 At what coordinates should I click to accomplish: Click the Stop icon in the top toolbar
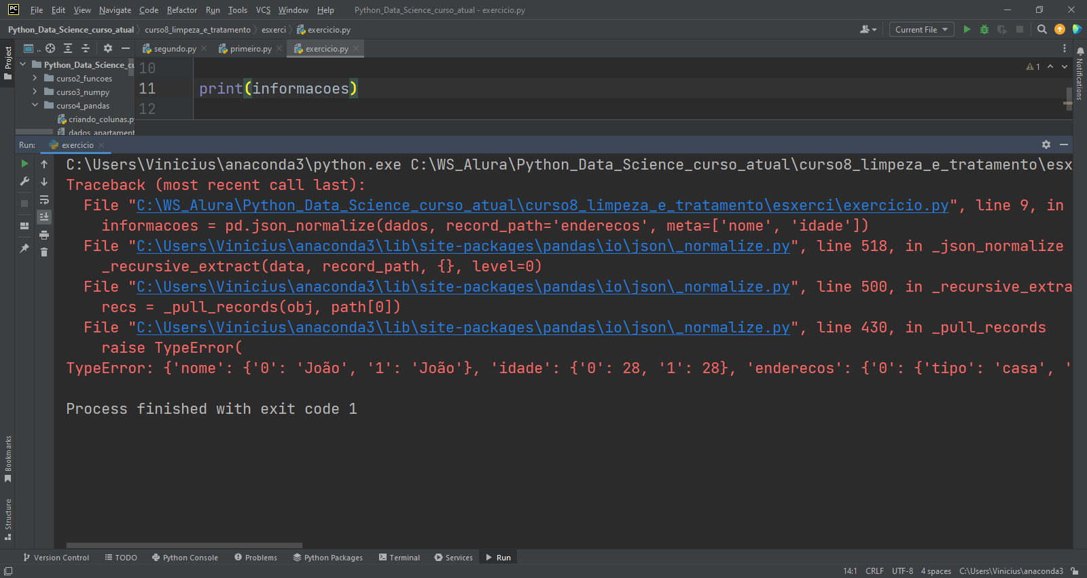1019,29
